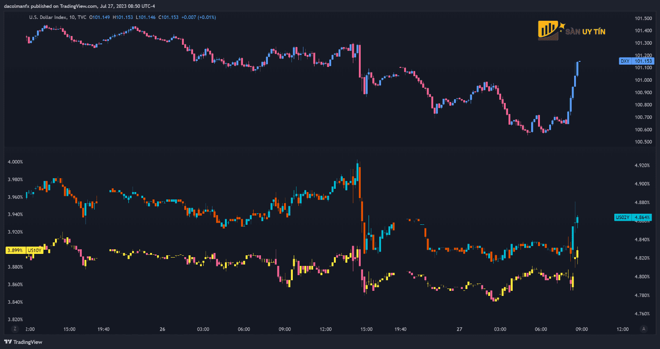Click the 3.820% left axis label
The height and width of the screenshot is (349, 660).
coord(15,319)
